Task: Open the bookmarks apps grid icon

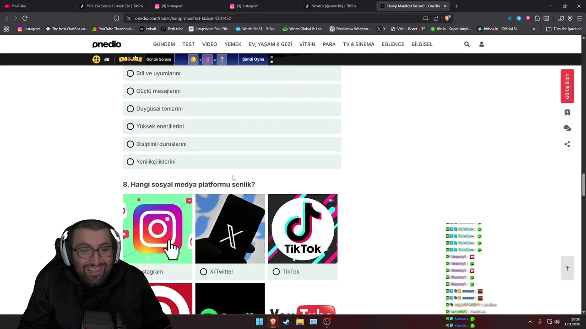Action: pos(6,29)
